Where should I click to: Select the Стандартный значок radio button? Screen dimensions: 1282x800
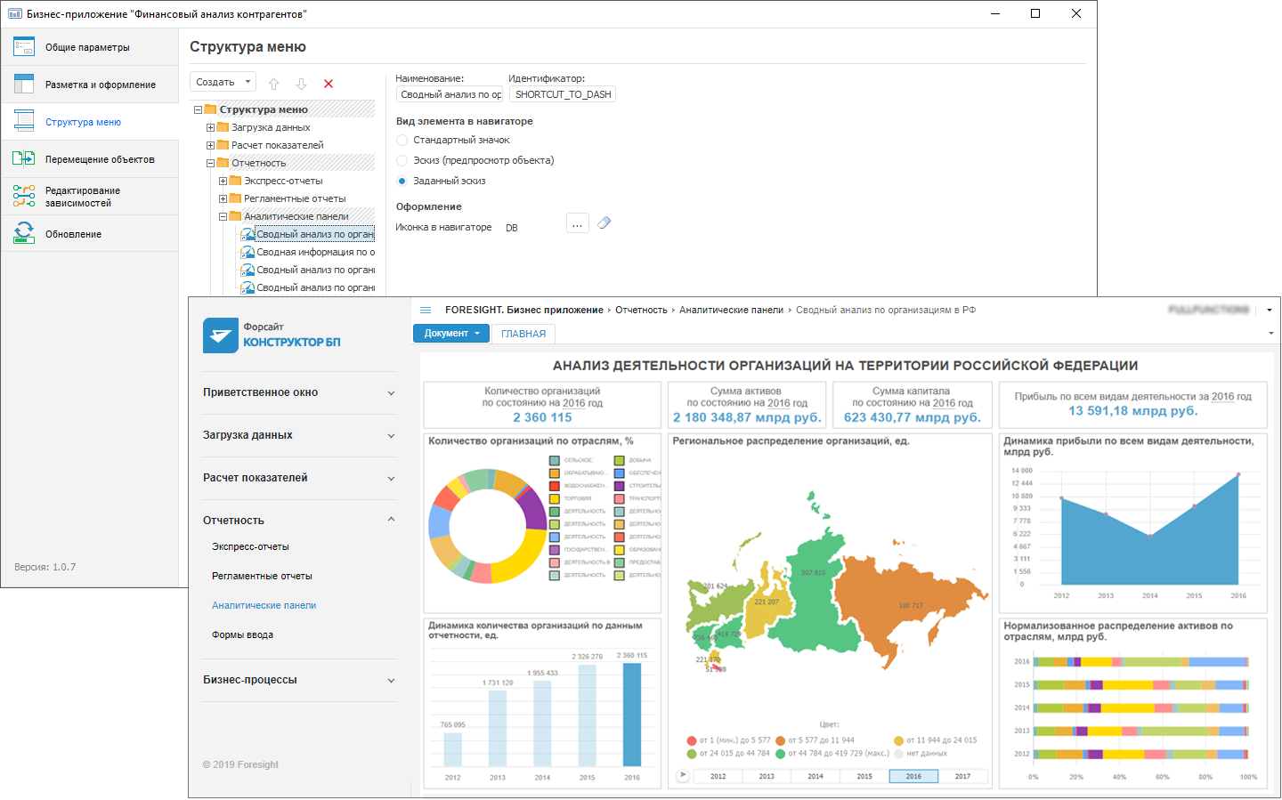pos(402,141)
